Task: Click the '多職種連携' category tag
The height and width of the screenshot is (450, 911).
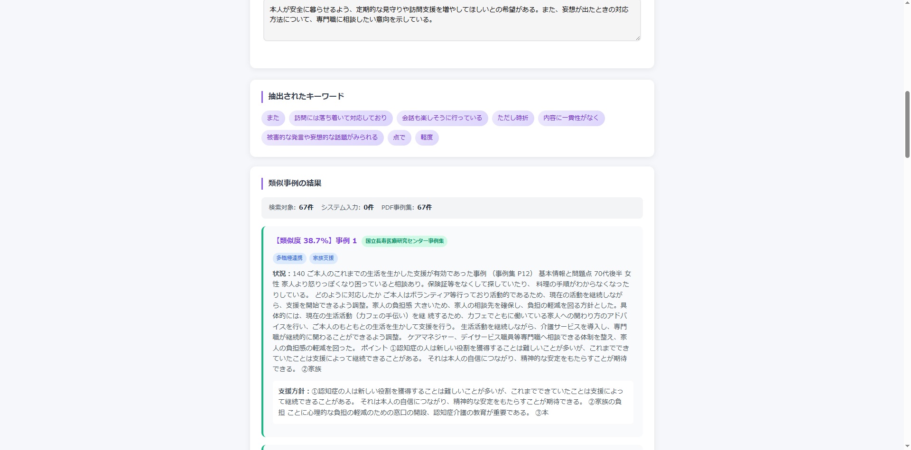Action: click(x=289, y=258)
